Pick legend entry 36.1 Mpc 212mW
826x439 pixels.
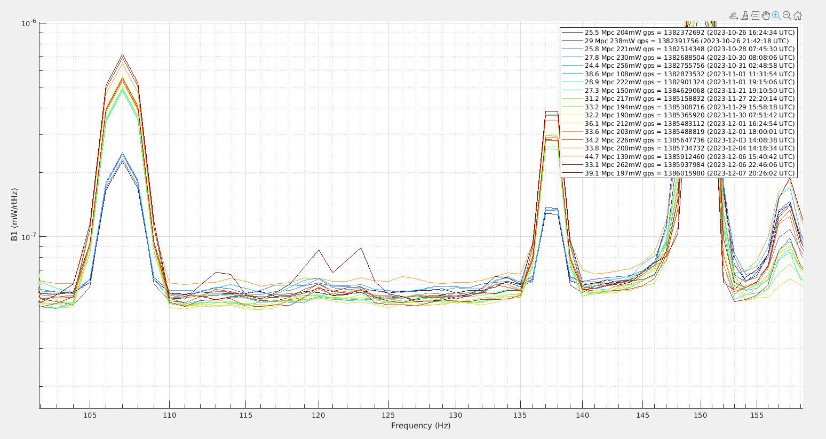678,124
